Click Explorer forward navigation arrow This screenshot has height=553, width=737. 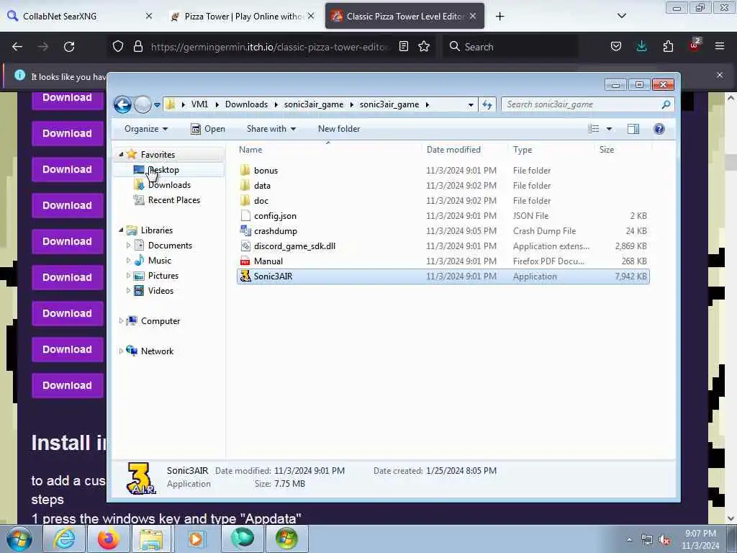tap(143, 104)
